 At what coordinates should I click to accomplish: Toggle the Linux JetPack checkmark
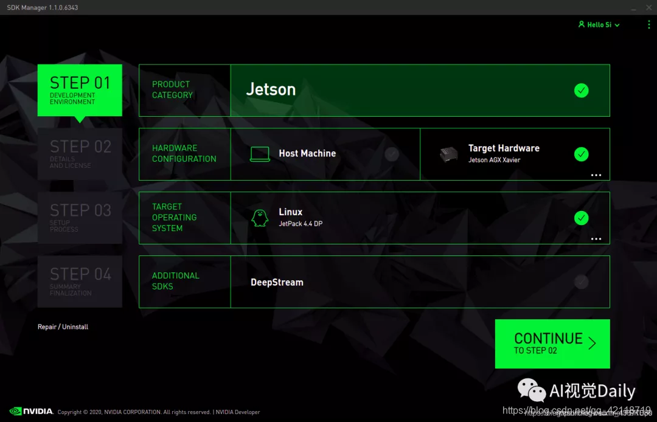tap(581, 218)
